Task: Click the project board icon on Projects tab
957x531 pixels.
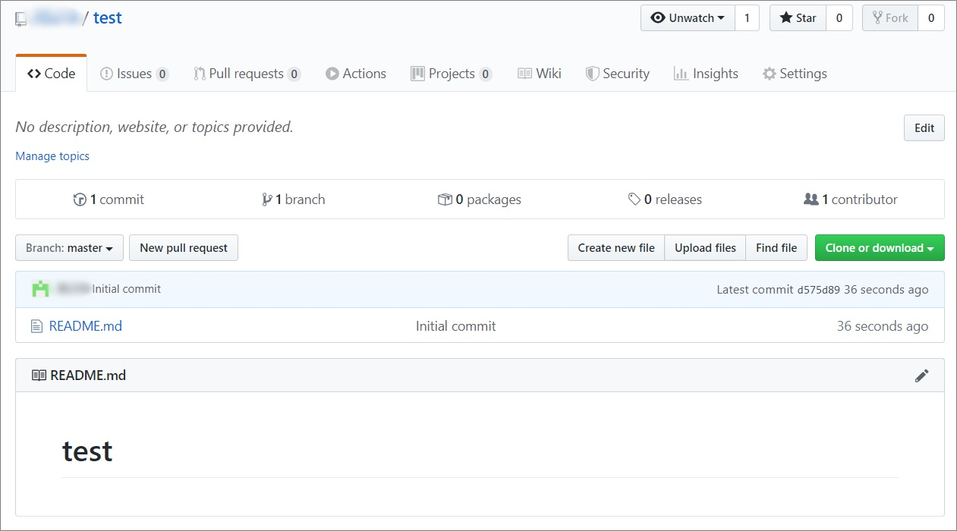Action: [417, 74]
